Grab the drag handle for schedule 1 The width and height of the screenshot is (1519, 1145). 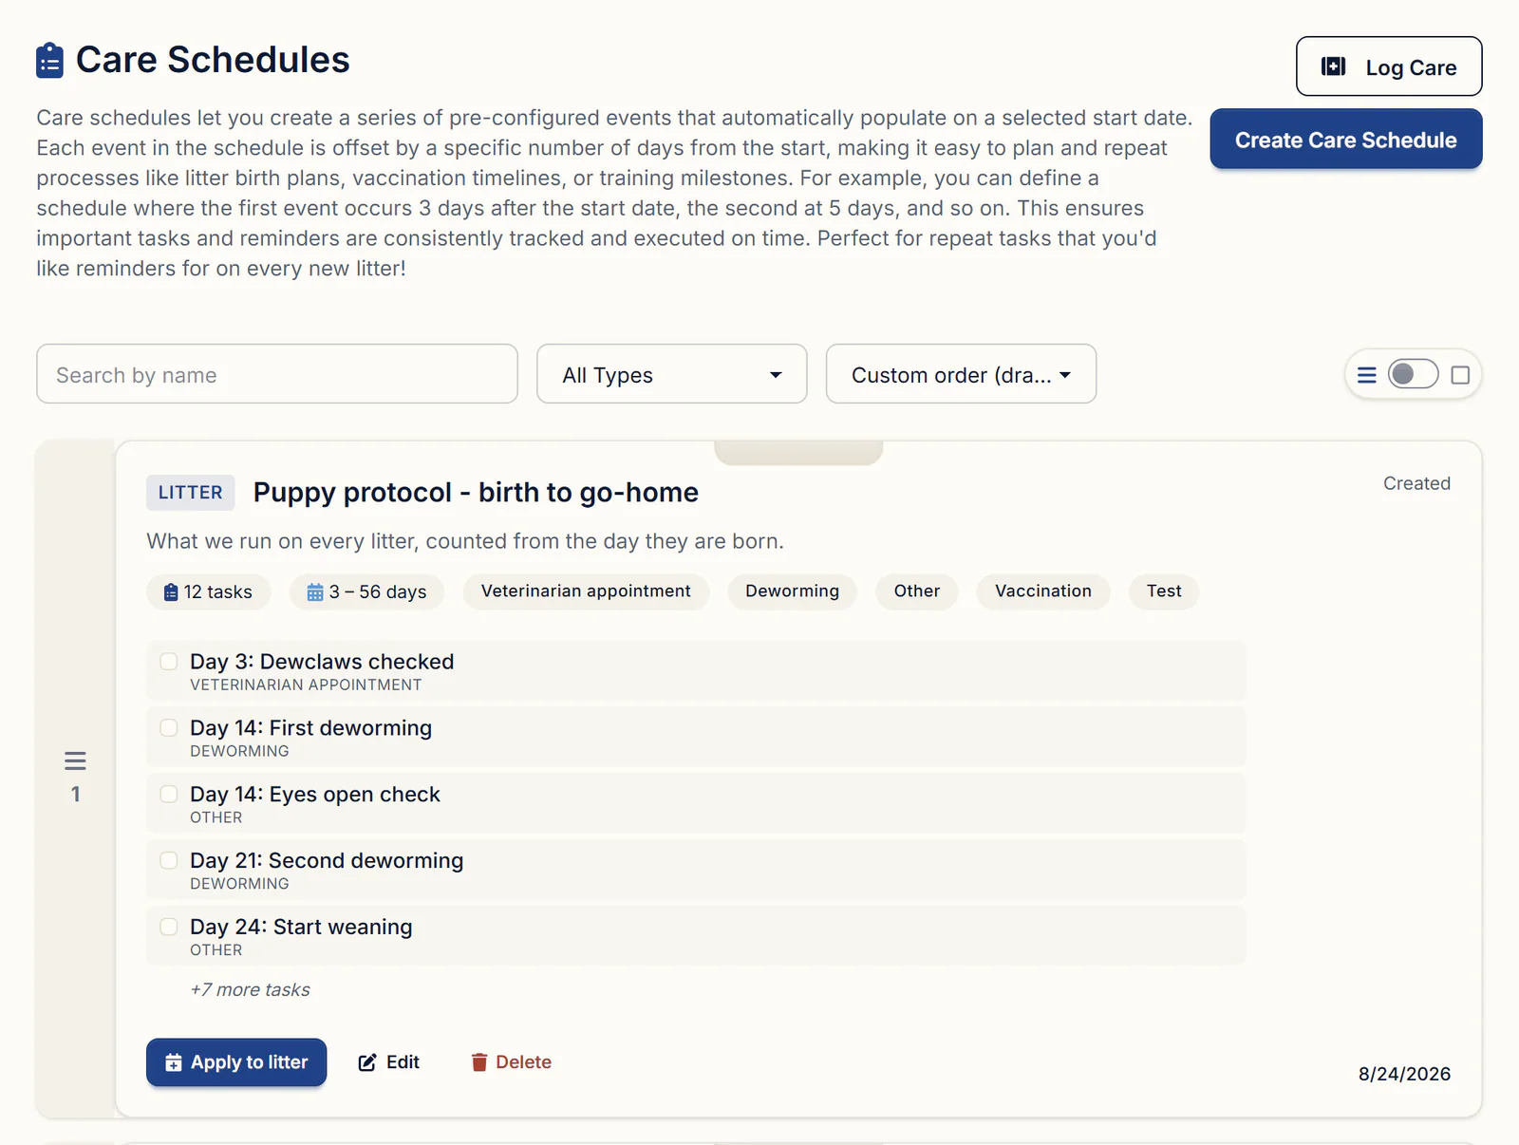click(x=75, y=760)
